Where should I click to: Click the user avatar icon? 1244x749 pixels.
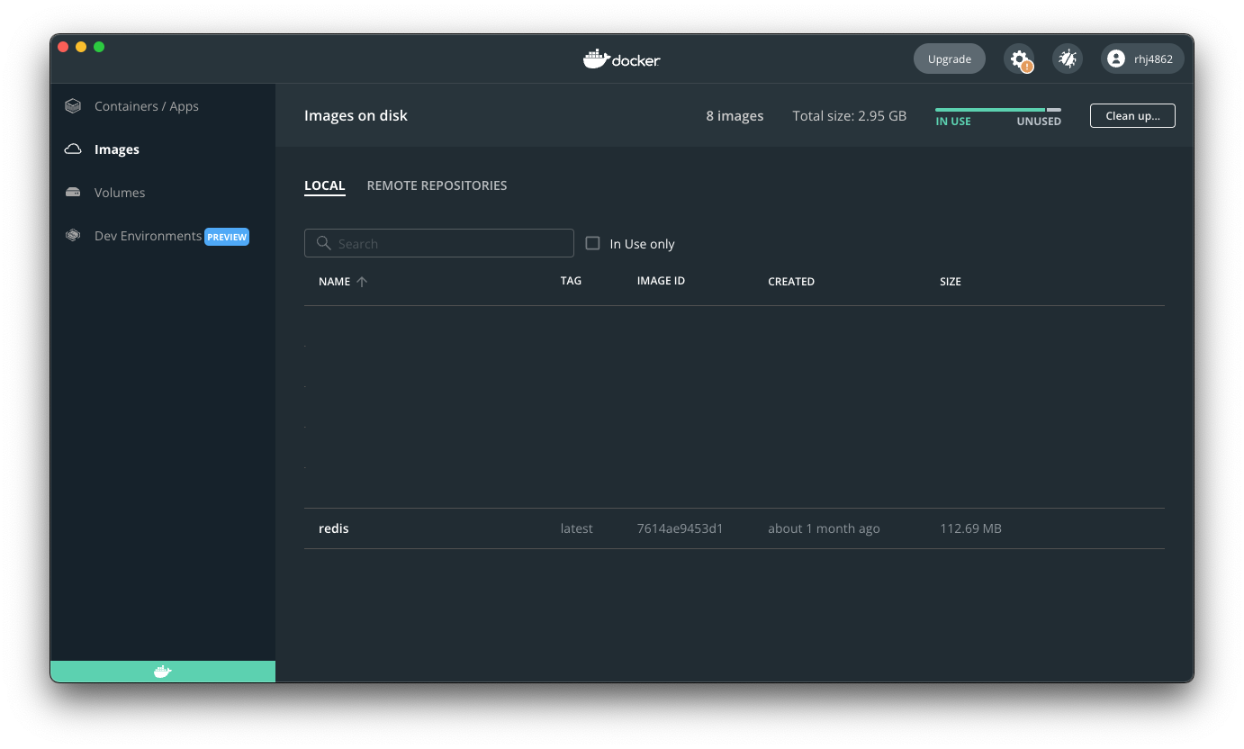coord(1116,59)
